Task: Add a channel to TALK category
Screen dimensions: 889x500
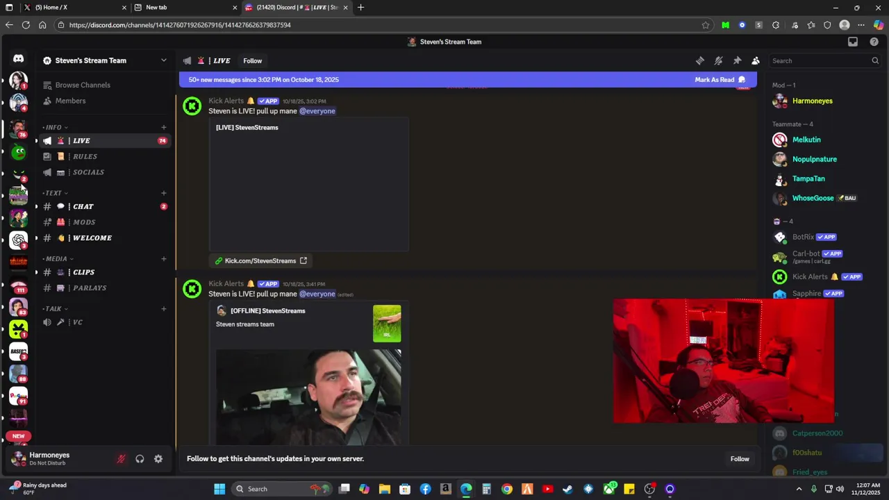Action: 164,309
